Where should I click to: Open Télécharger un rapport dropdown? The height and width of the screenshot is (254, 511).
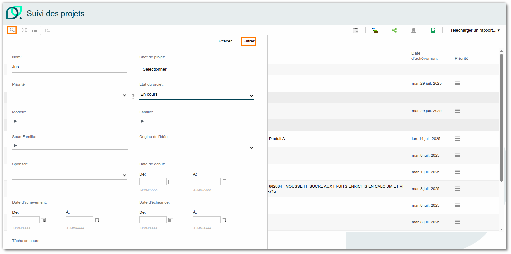coord(475,30)
